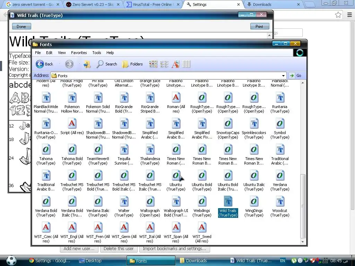Select the WST_Swed (All res) font
The height and width of the screenshot is (266, 355).
[x=202, y=233]
